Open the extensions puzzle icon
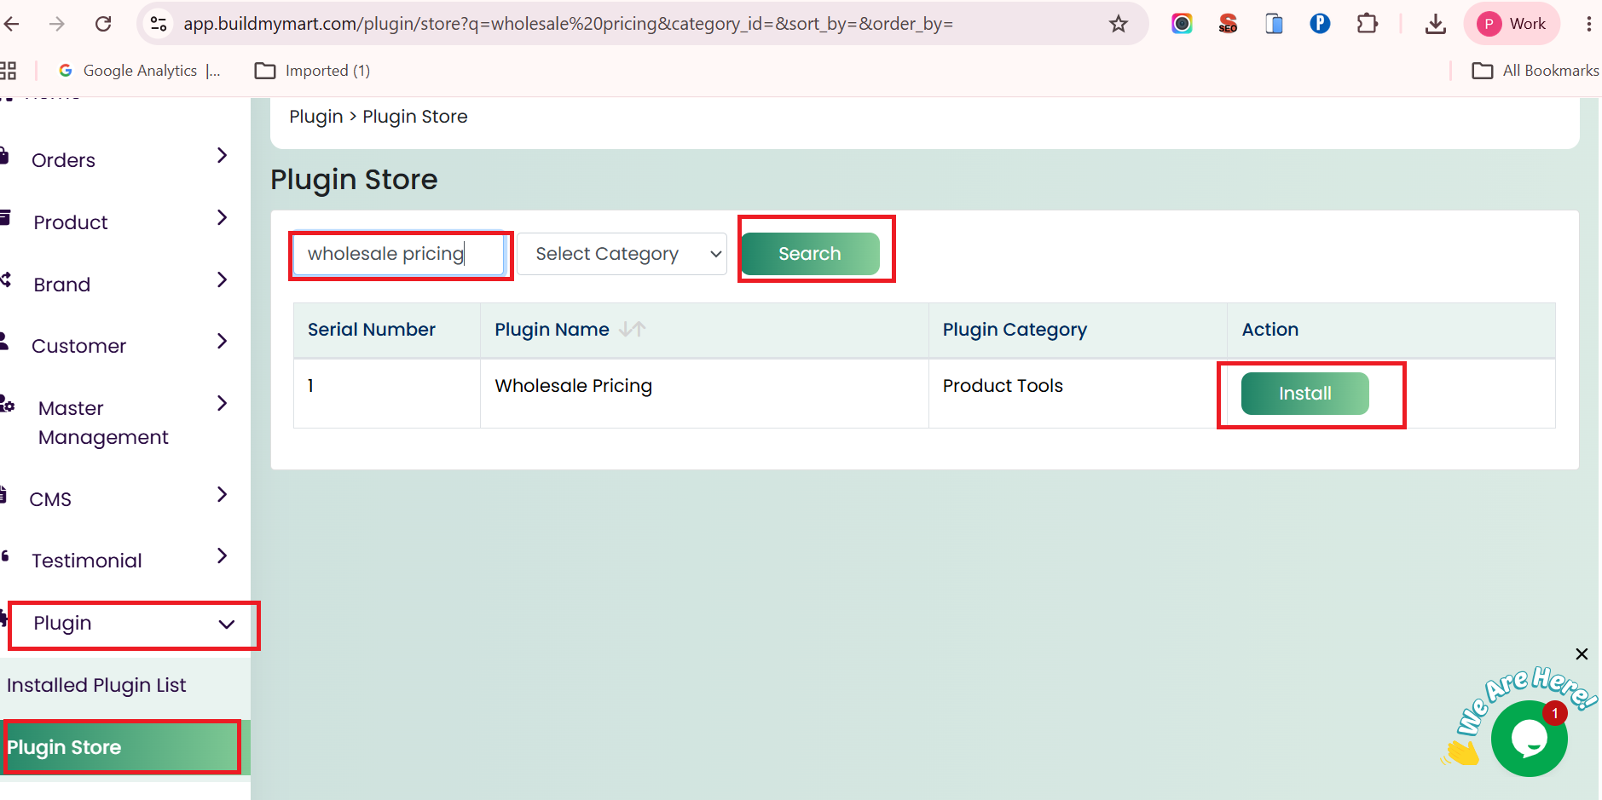This screenshot has width=1602, height=800. coord(1367,23)
